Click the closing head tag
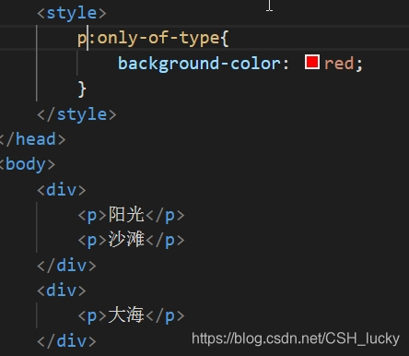This screenshot has height=356, width=409. (32, 139)
